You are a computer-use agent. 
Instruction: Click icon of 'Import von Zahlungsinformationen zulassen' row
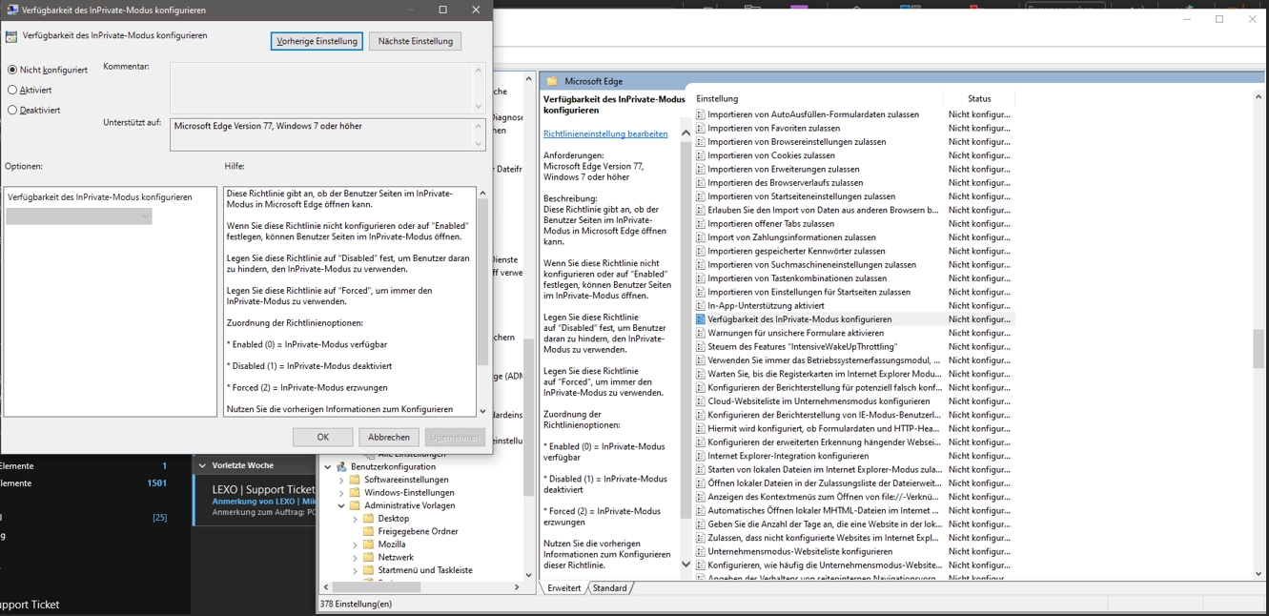[701, 237]
